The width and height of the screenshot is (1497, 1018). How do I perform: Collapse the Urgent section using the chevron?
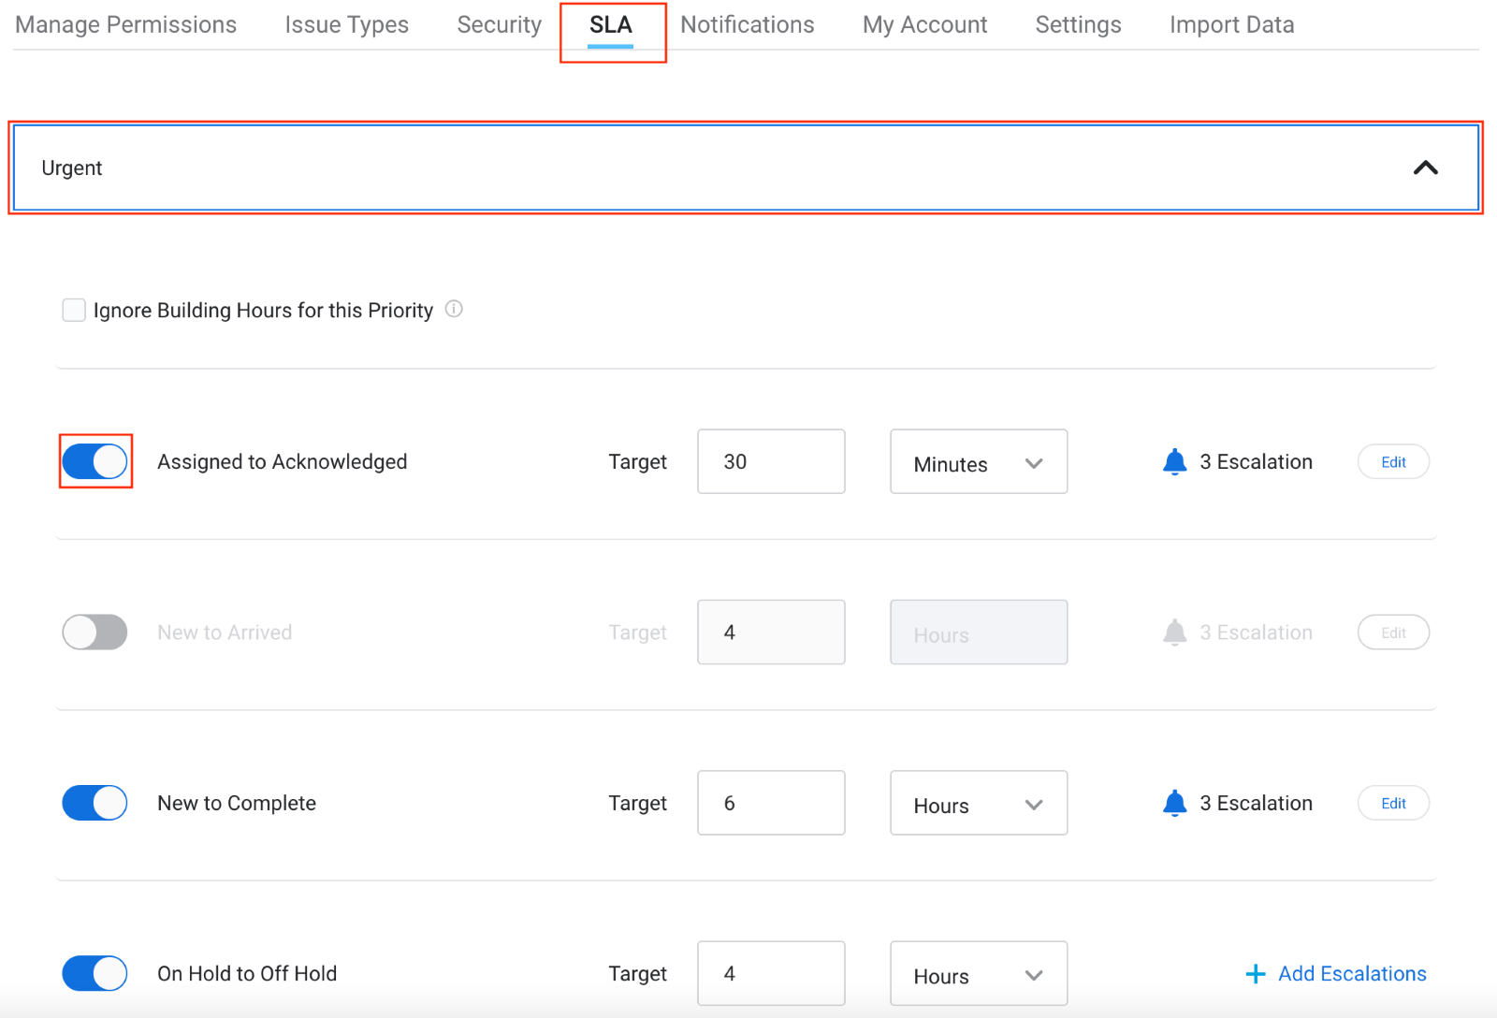click(x=1425, y=168)
